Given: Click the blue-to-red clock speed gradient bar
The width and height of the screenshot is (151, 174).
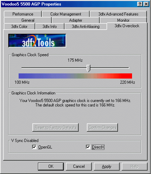Looking at the screenshot, I should [75, 76].
